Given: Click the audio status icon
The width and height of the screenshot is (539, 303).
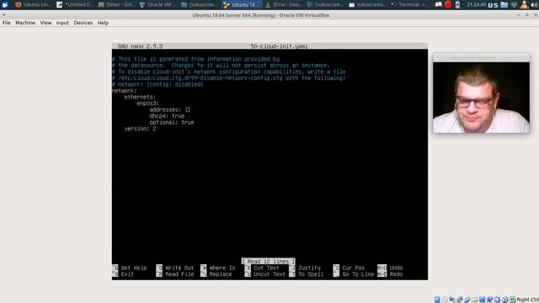Looking at the screenshot, I should pos(452,300).
